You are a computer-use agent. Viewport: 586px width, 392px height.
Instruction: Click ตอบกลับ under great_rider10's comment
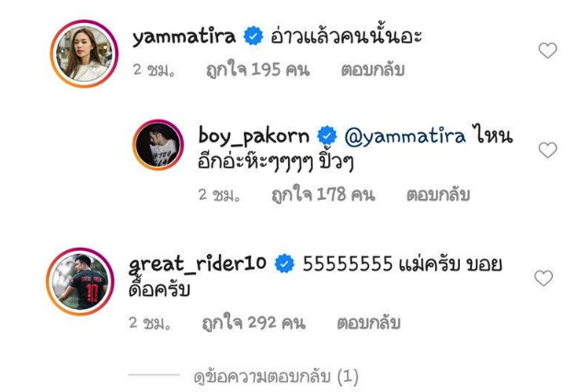point(369,323)
